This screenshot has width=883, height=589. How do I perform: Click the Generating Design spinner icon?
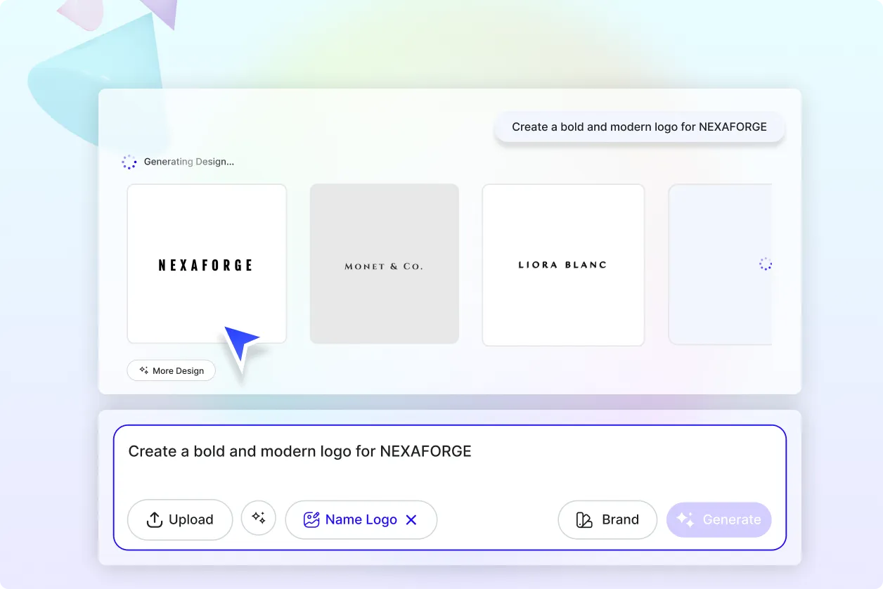(129, 162)
